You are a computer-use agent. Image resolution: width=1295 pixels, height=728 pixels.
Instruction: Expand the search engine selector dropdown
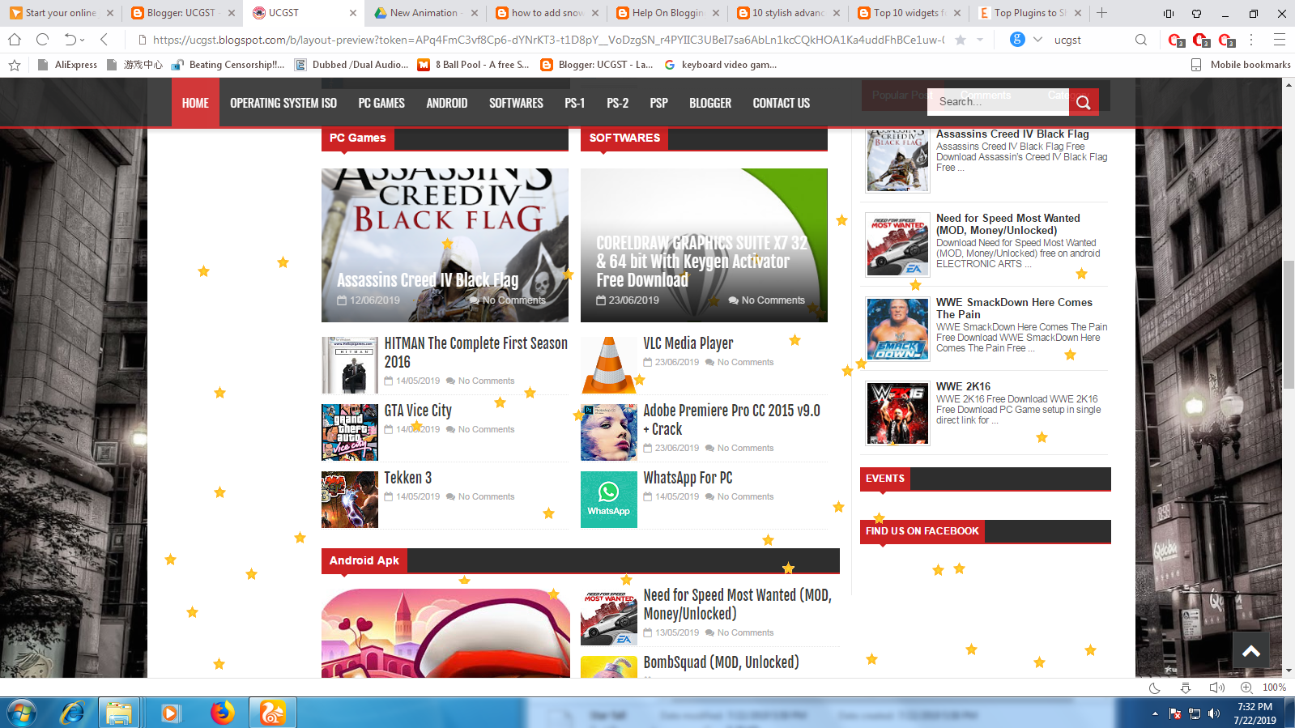[x=1038, y=40]
